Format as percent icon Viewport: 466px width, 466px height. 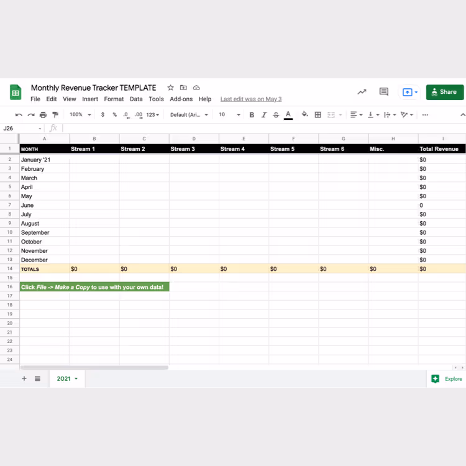pos(115,115)
